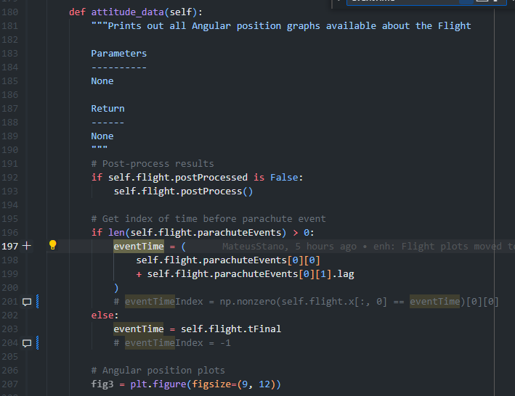Click the 'postProcess()' call on line 193

216,191
